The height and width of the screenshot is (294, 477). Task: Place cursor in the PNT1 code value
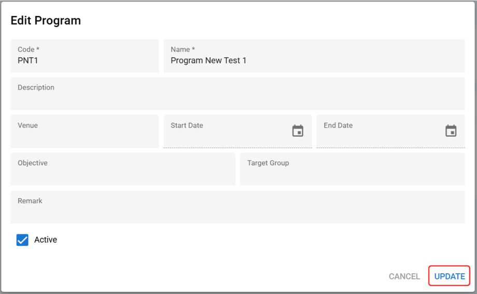[x=28, y=61]
